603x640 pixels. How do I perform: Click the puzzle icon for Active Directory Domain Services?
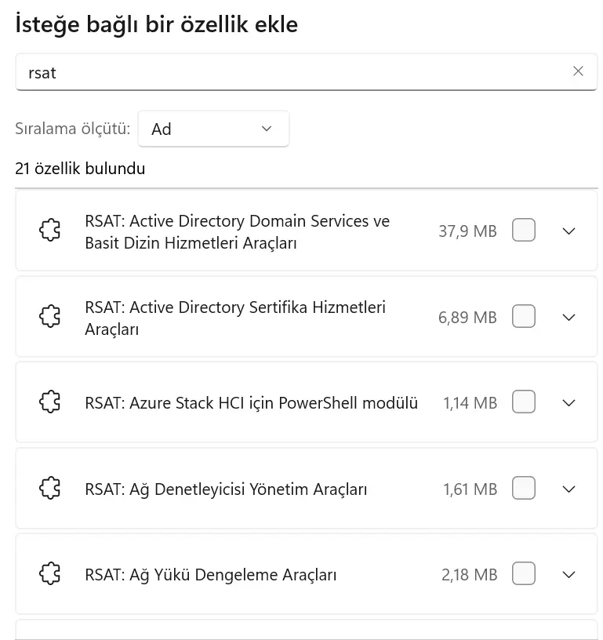point(50,231)
